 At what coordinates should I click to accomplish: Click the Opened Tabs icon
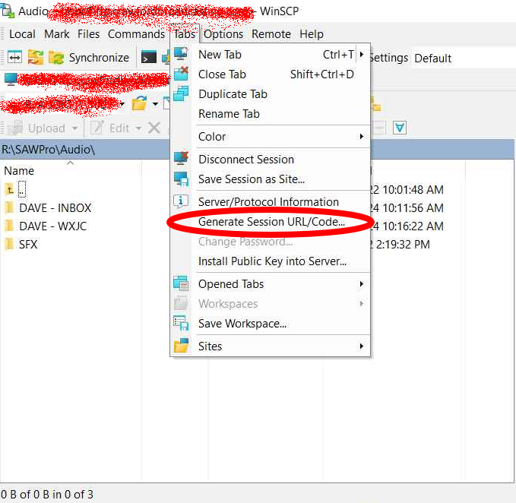[181, 283]
